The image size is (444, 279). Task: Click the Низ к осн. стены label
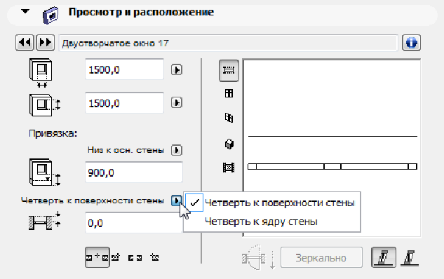(126, 150)
